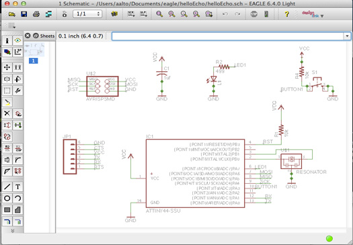Open the command history dropdown arrow

pyautogui.click(x=347, y=36)
